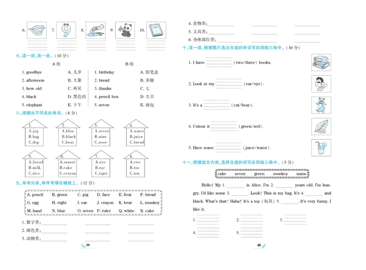This screenshot has height=270, width=366.
Task: Select the panda picture in item 9
Action: point(124,31)
